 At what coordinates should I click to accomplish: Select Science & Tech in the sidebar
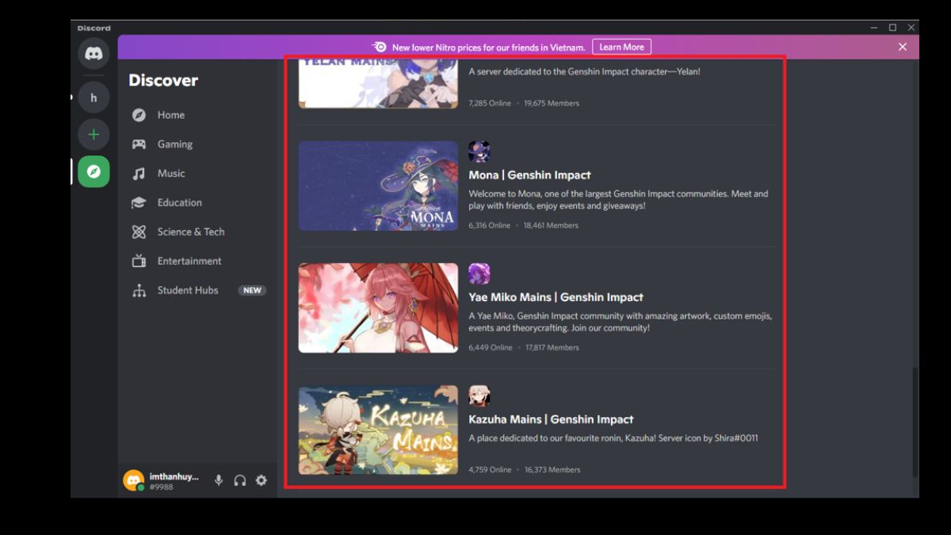click(x=190, y=231)
